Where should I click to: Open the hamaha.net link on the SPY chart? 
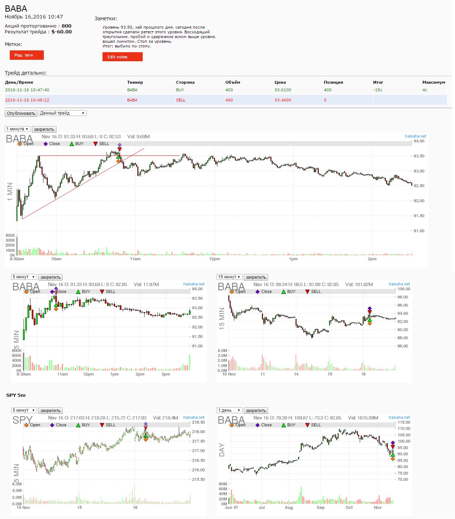coord(194,418)
